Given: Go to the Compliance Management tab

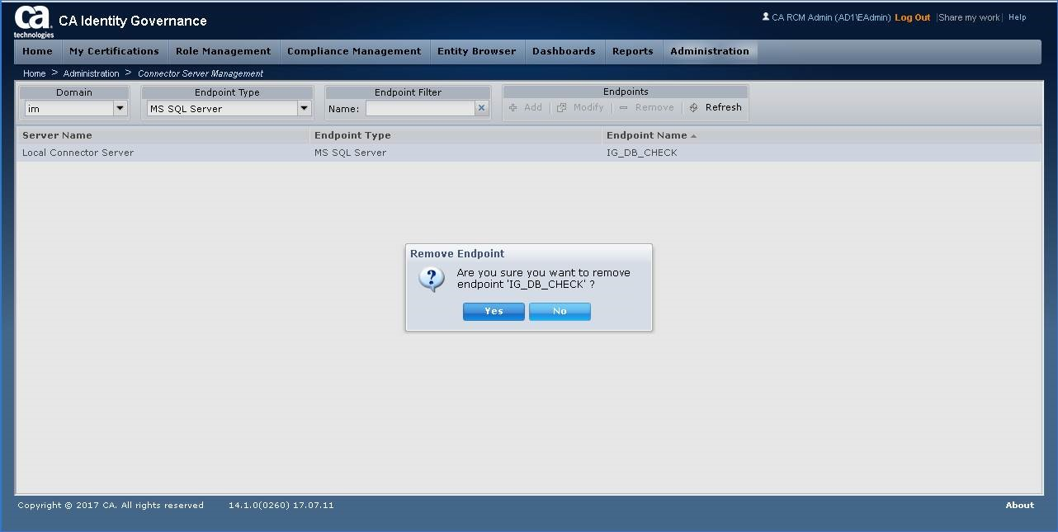Looking at the screenshot, I should click(x=355, y=51).
